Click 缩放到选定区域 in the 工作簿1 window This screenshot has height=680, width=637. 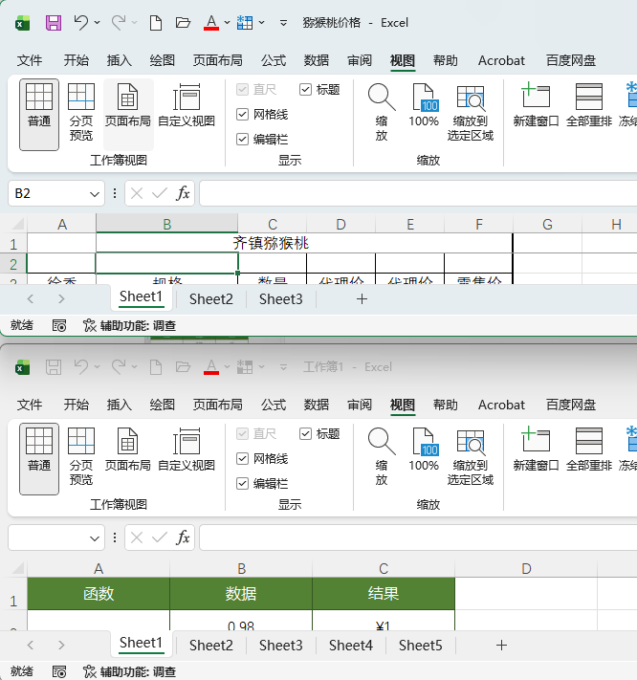471,456
